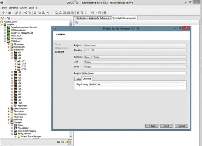The image size is (202, 146).
Task: Click the AUCOTEC application logo icon
Action: click(2, 3)
